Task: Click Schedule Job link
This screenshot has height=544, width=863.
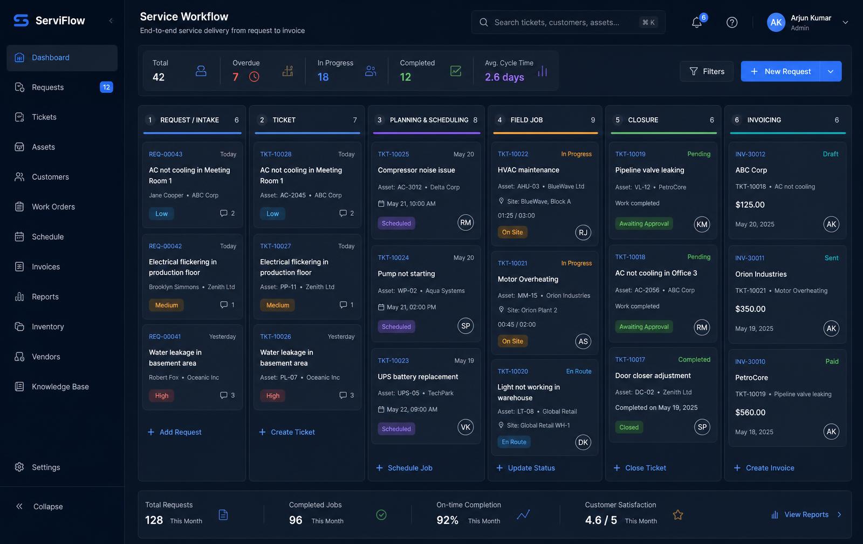Action: 404,468
